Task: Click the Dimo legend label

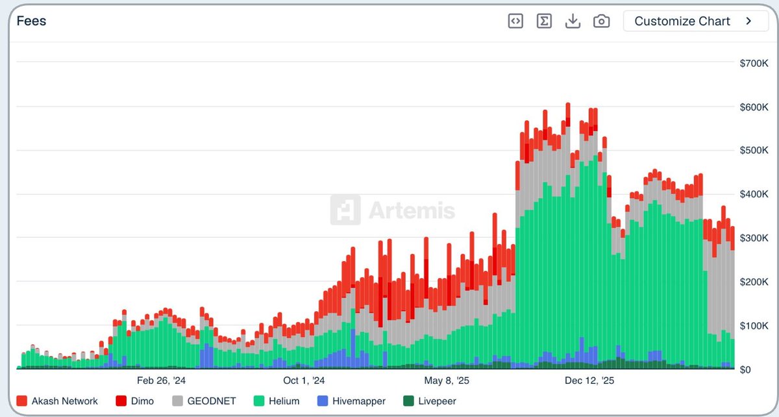Action: pos(142,401)
